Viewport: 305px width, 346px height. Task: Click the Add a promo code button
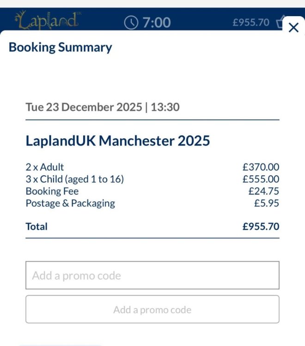152,310
